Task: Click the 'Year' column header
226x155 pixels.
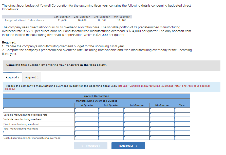Action: pos(182,105)
